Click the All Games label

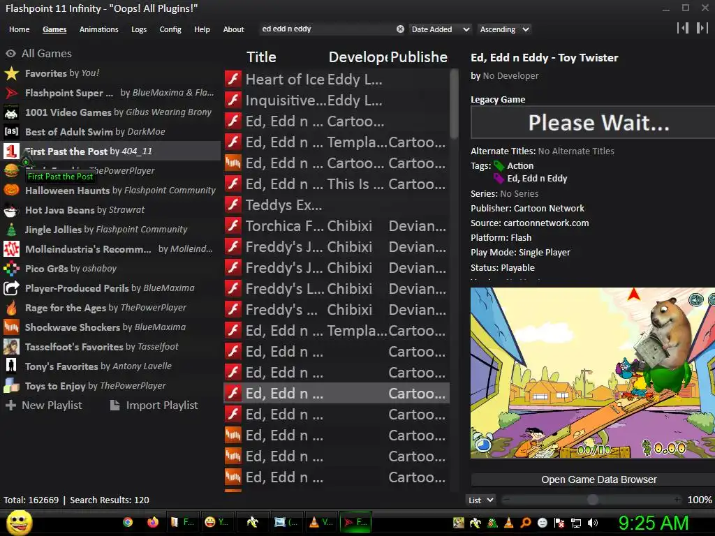47,54
